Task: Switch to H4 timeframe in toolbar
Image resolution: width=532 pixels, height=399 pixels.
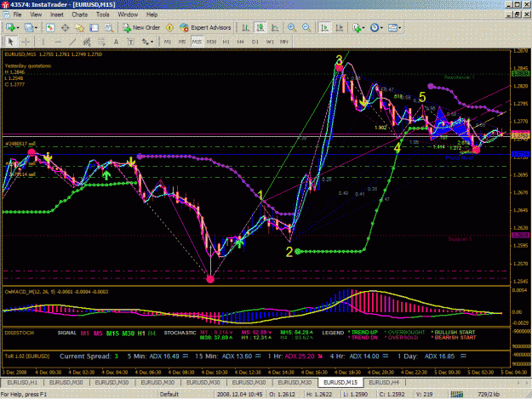Action: click(240, 42)
